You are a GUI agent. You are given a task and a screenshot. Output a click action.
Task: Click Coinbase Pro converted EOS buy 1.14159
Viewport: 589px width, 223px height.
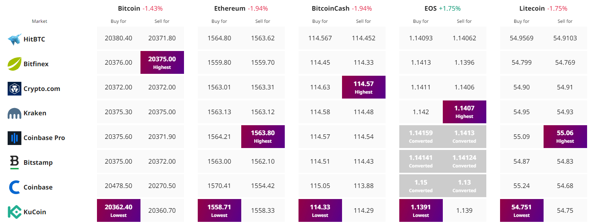point(421,137)
